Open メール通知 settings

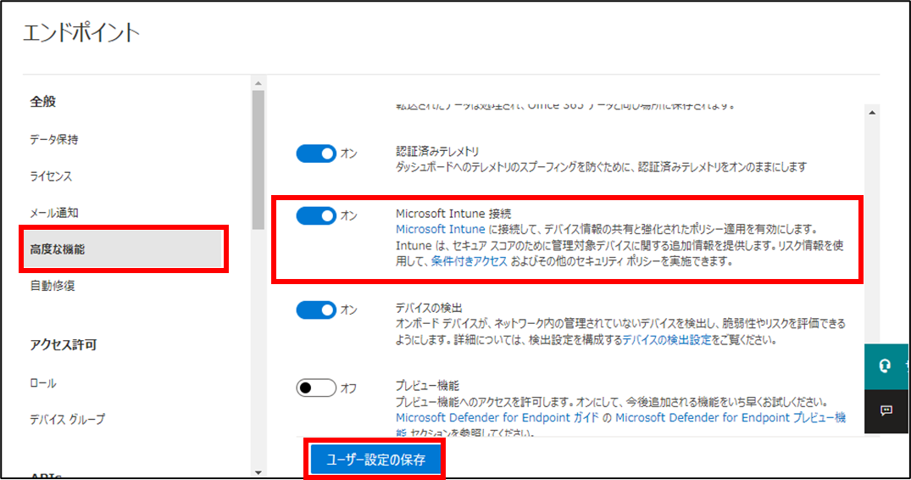tap(54, 213)
